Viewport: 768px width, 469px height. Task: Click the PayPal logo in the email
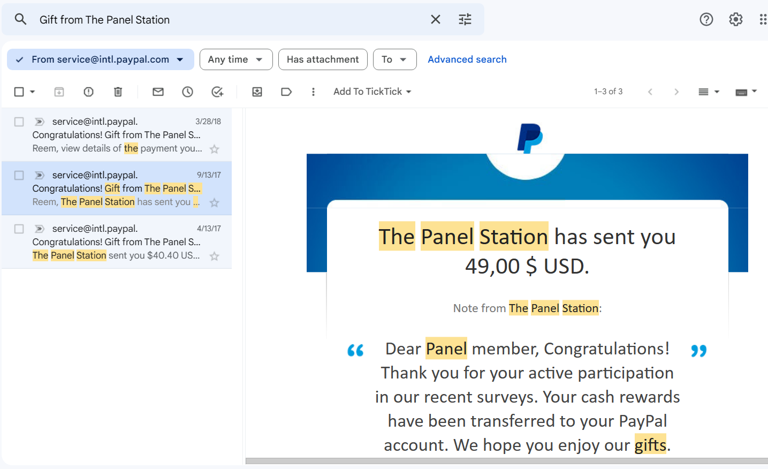[x=530, y=138]
